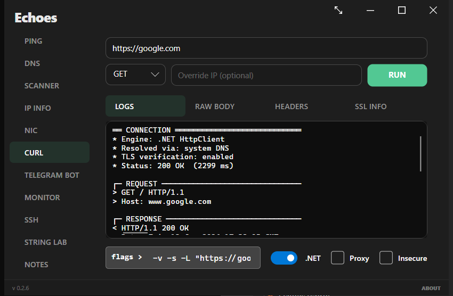Open the HEADERS tab
Viewport: 453px width, 296px height.
coord(292,106)
